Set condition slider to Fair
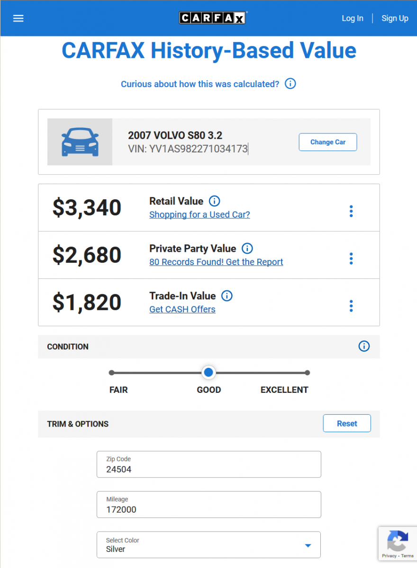The image size is (417, 568). pos(112,373)
